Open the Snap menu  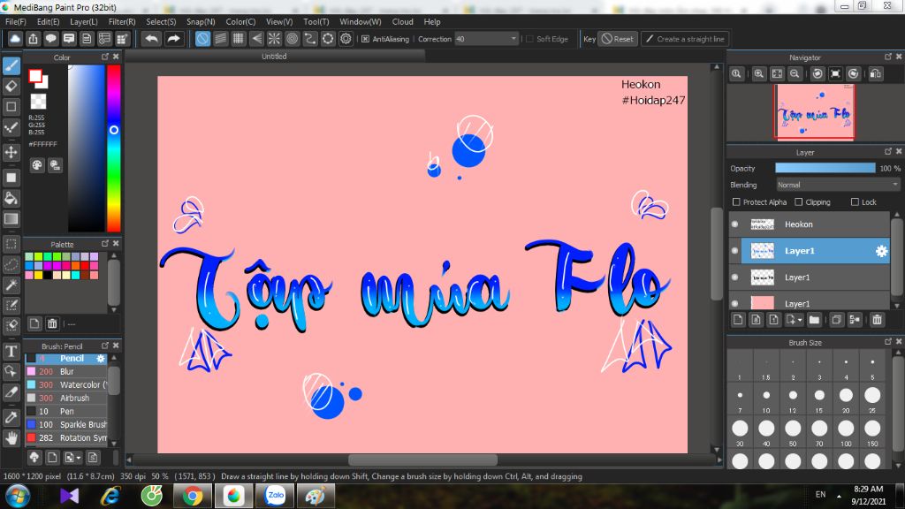coord(201,21)
